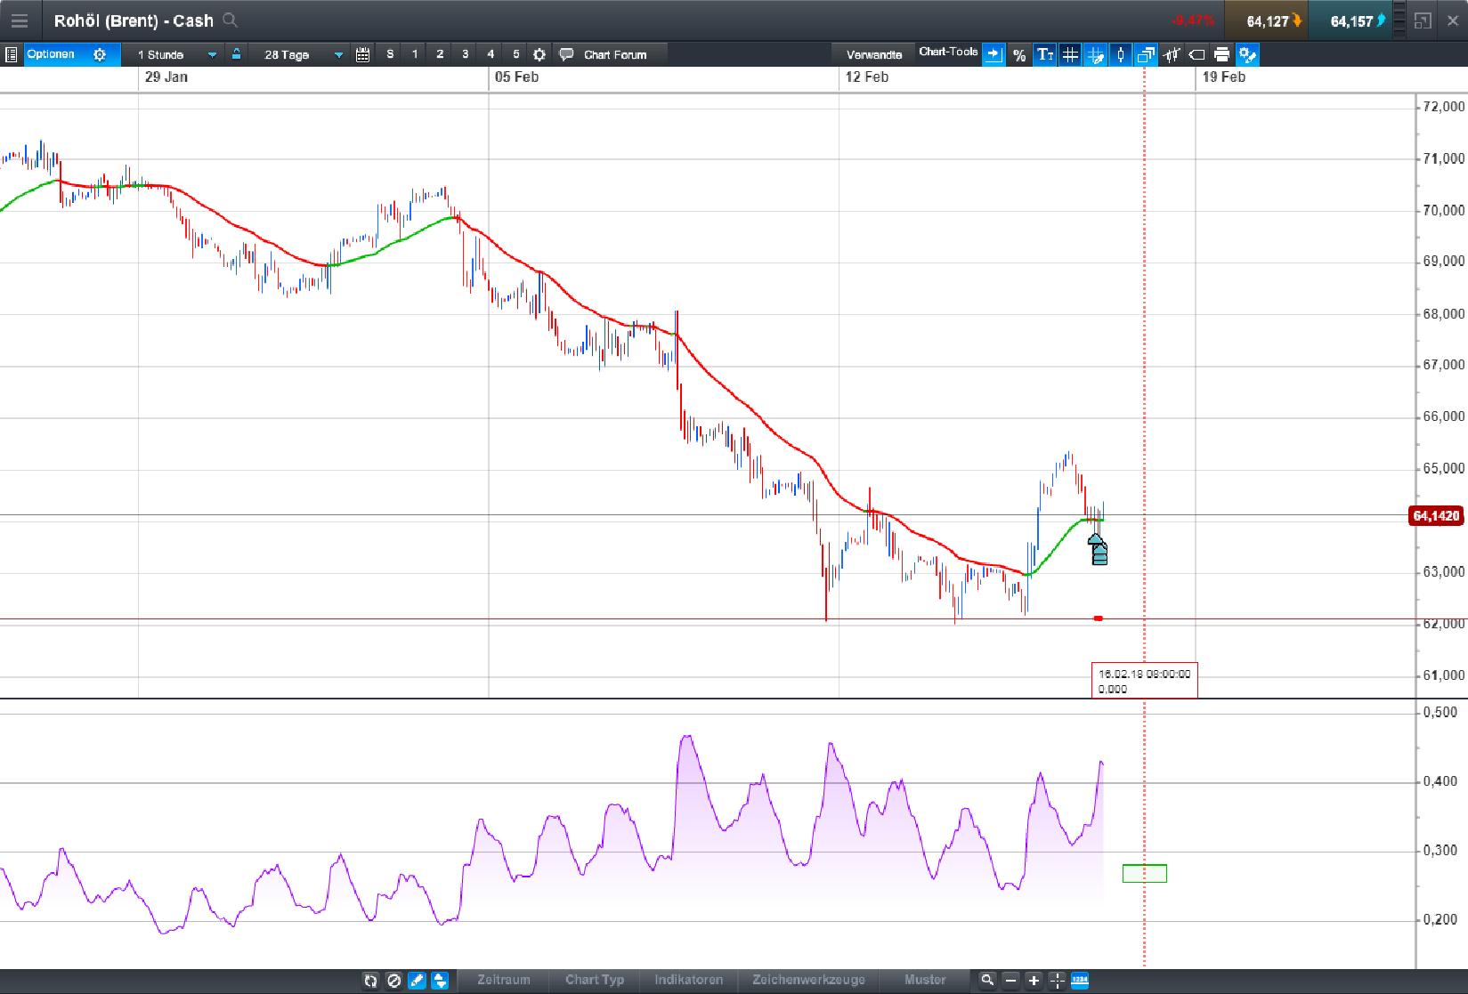Open the 28 Tage period dropdown
This screenshot has height=994, width=1468.
[x=298, y=54]
